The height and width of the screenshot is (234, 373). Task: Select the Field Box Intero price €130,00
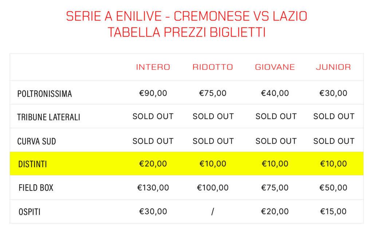(x=153, y=188)
